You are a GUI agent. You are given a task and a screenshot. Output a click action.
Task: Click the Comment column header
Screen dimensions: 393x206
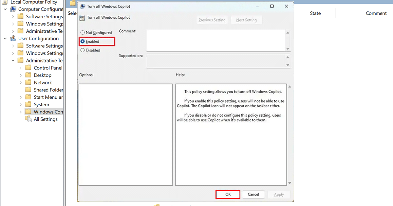point(376,13)
